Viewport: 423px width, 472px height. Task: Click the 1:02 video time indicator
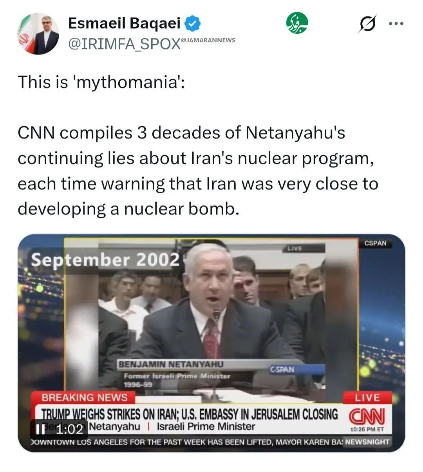[x=70, y=429]
